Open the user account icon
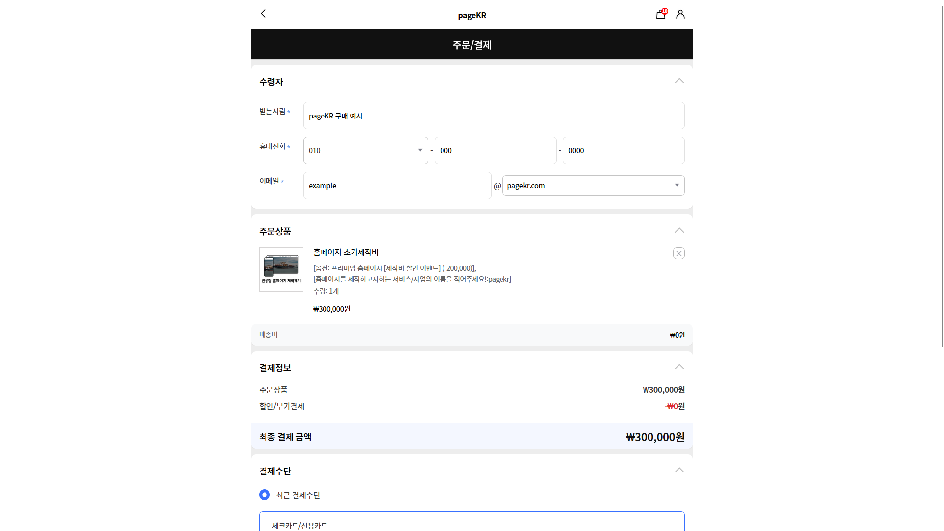The image size is (944, 531). (680, 14)
